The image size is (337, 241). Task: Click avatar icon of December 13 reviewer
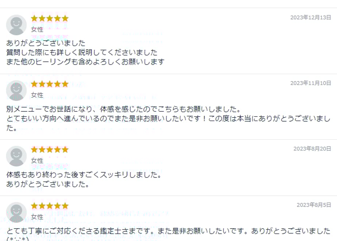coord(16,25)
